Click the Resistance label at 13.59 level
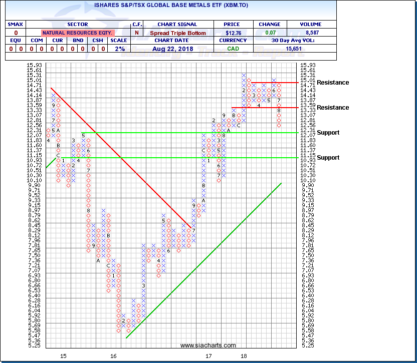 [x=333, y=108]
